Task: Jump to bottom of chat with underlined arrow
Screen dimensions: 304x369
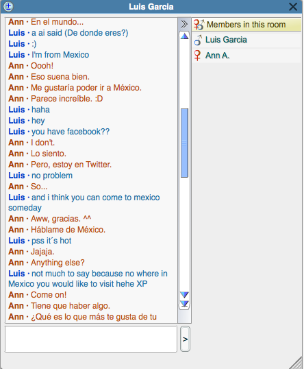Action: coord(184,304)
